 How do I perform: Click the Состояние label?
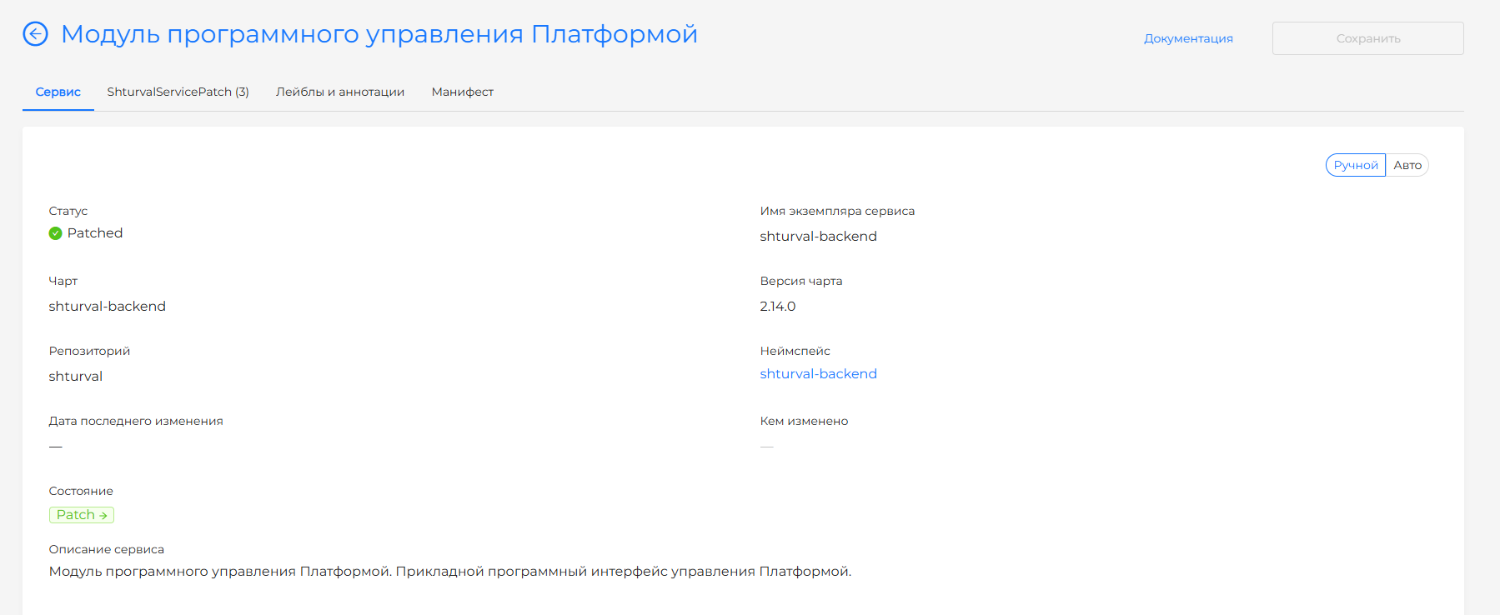point(81,491)
